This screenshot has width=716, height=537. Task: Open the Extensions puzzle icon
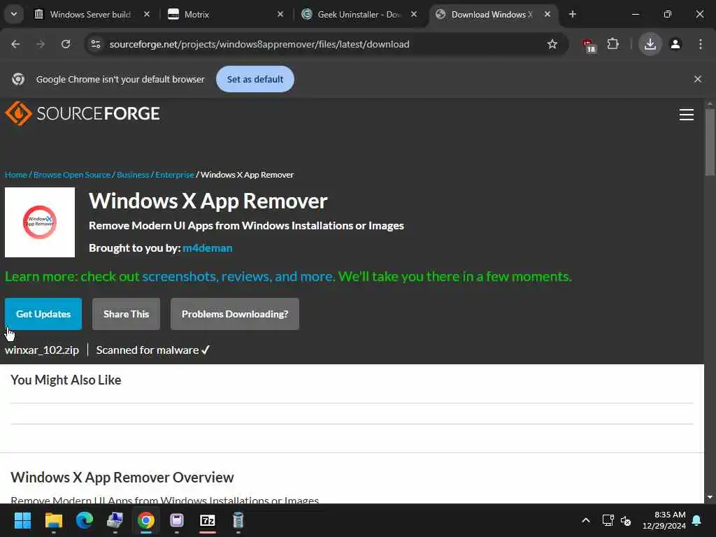point(613,44)
